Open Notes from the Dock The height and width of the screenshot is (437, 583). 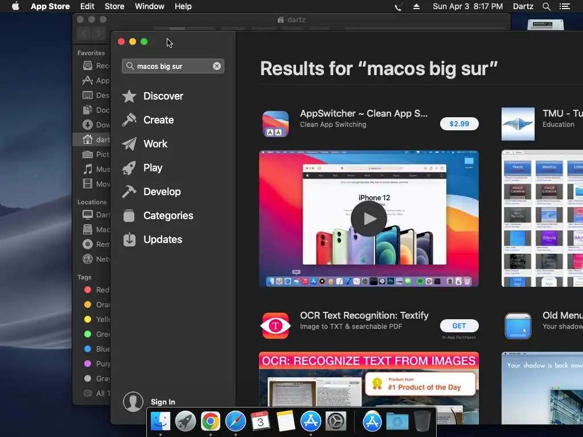coord(286,421)
